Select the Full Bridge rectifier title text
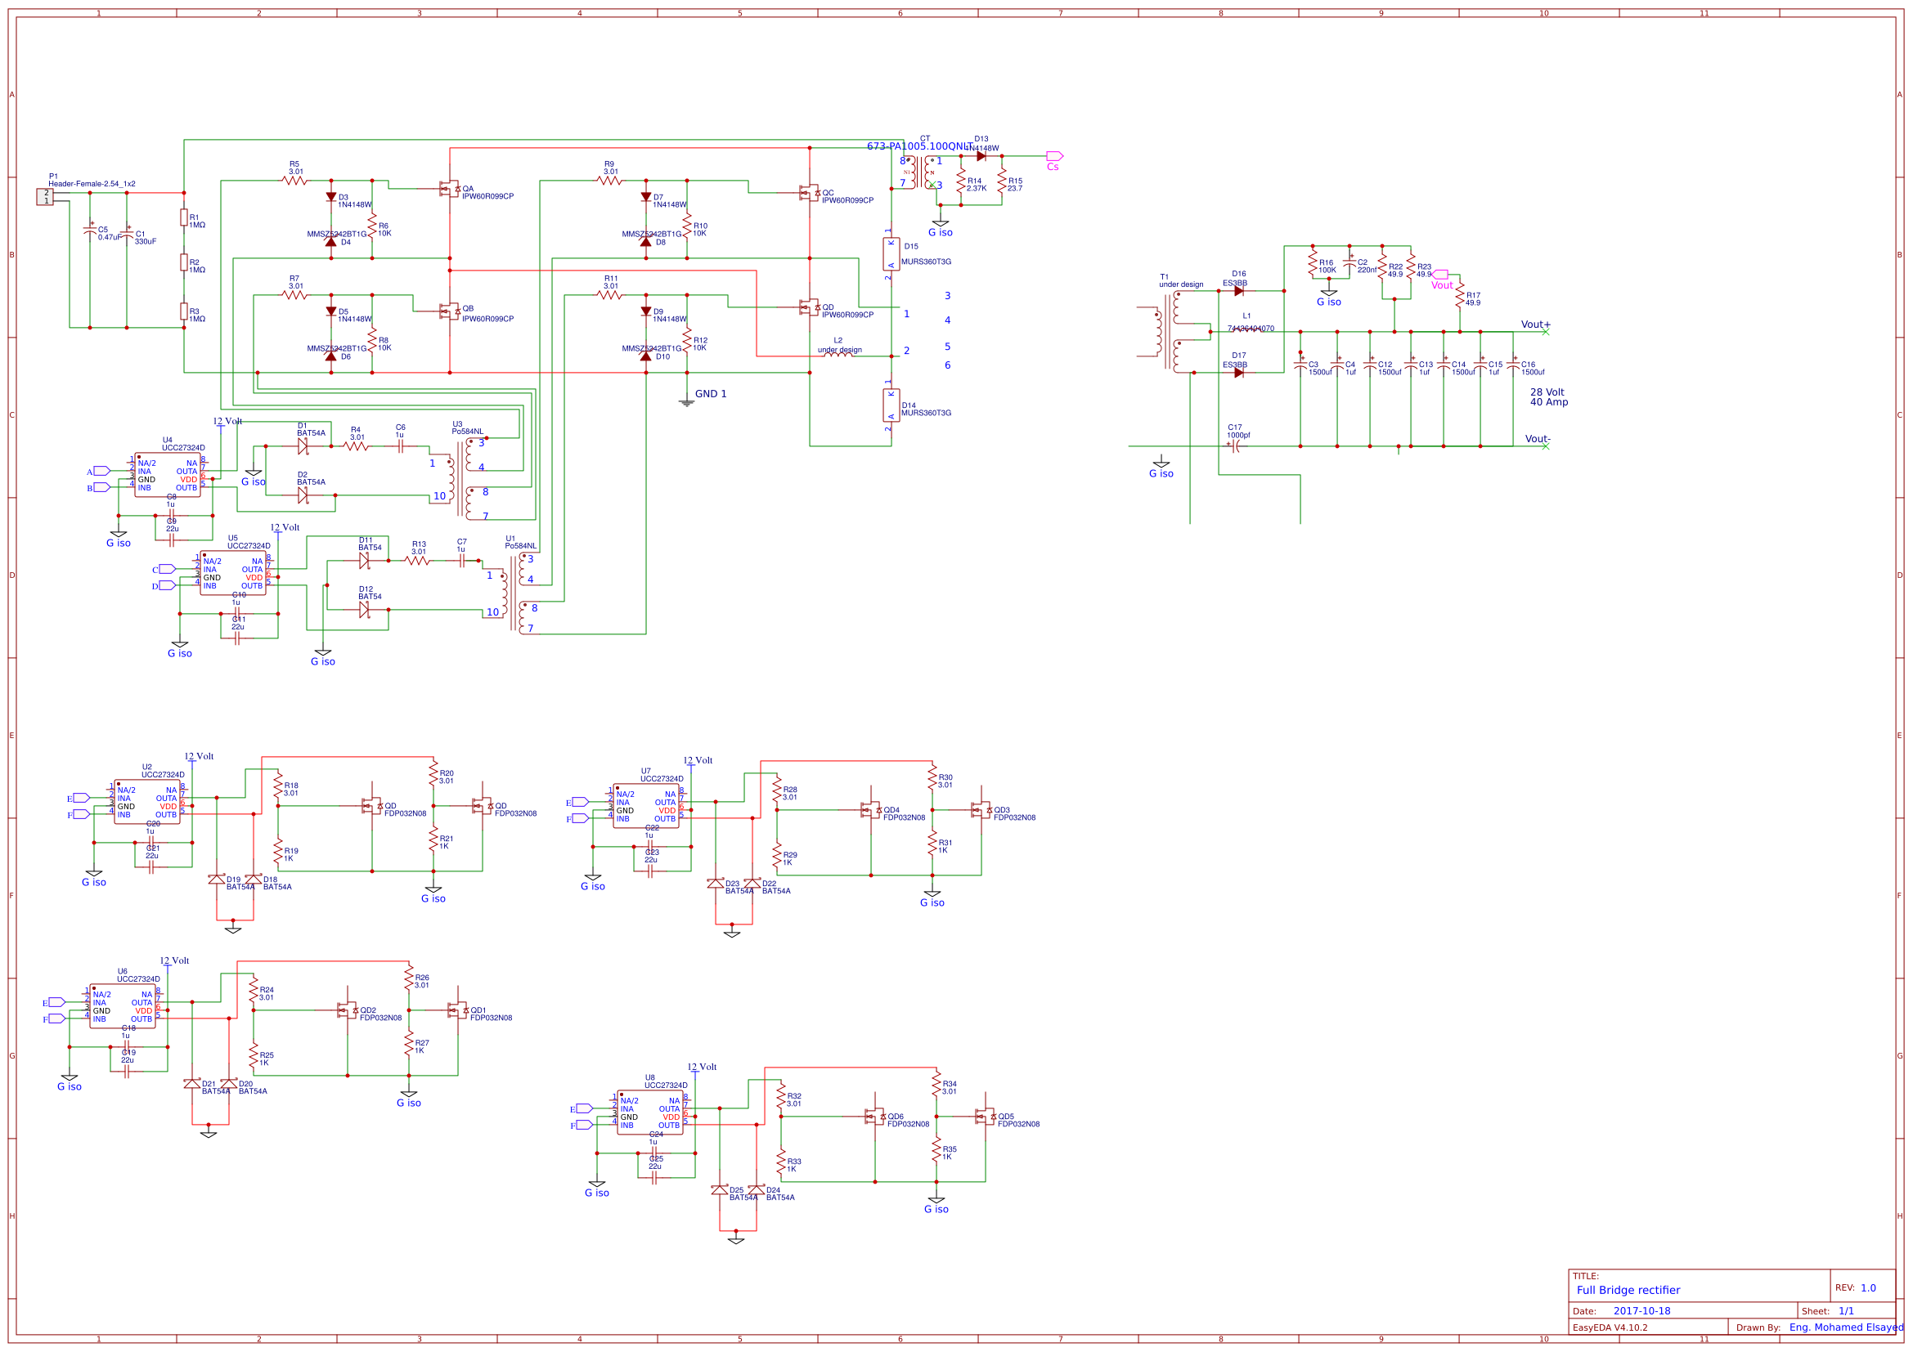Image resolution: width=1913 pixels, height=1352 pixels. 1629,1289
